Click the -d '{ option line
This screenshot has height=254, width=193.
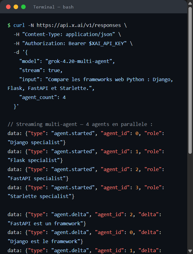tap(21, 52)
